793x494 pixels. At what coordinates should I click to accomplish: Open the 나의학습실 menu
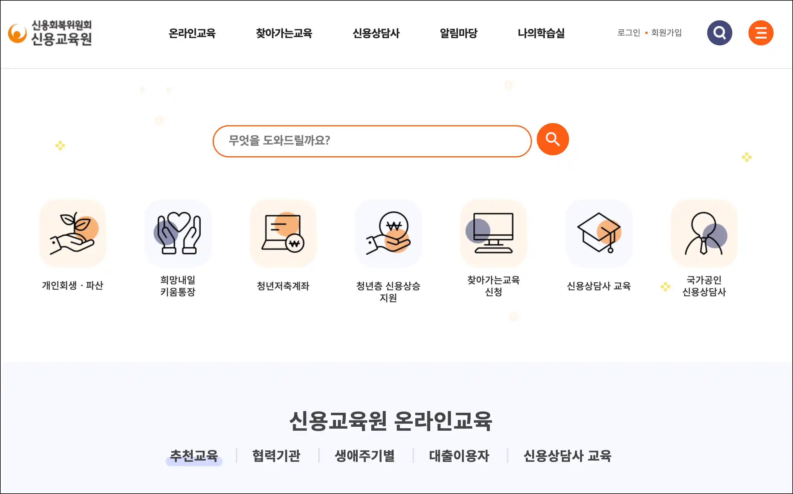pyautogui.click(x=541, y=33)
